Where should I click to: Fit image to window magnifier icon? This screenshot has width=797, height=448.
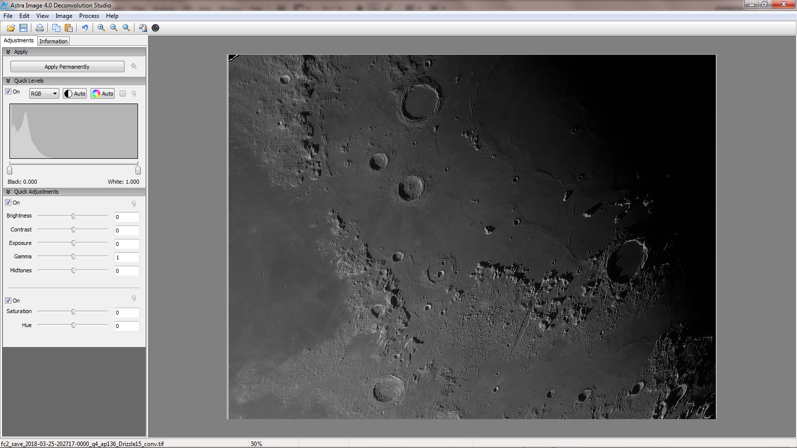pos(127,28)
